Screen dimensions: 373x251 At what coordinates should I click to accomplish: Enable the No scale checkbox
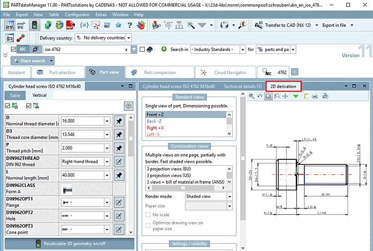click(x=148, y=214)
